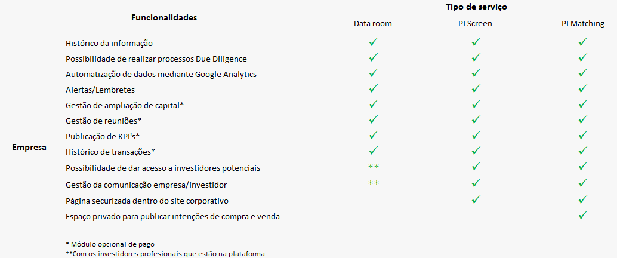617x258 pixels.
Task: Select the Data room column header
Action: pyautogui.click(x=373, y=24)
